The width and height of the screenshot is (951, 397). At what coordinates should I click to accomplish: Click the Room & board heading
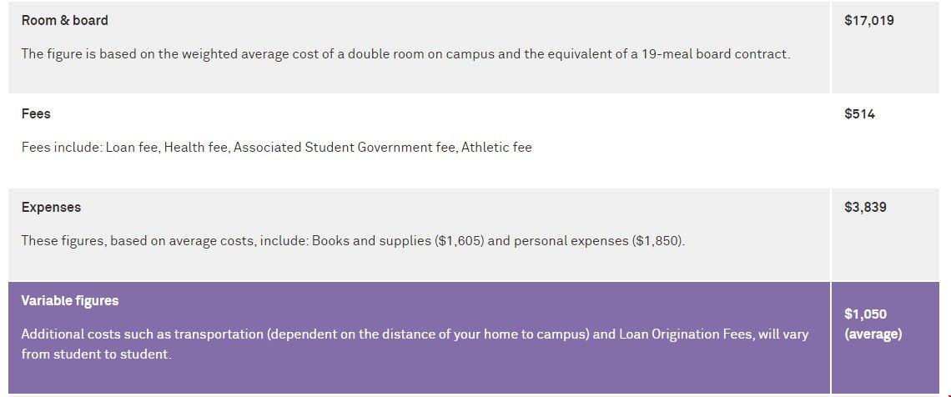(x=65, y=21)
